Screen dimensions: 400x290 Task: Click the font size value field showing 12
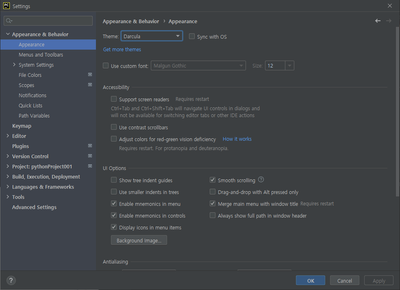tap(275, 65)
